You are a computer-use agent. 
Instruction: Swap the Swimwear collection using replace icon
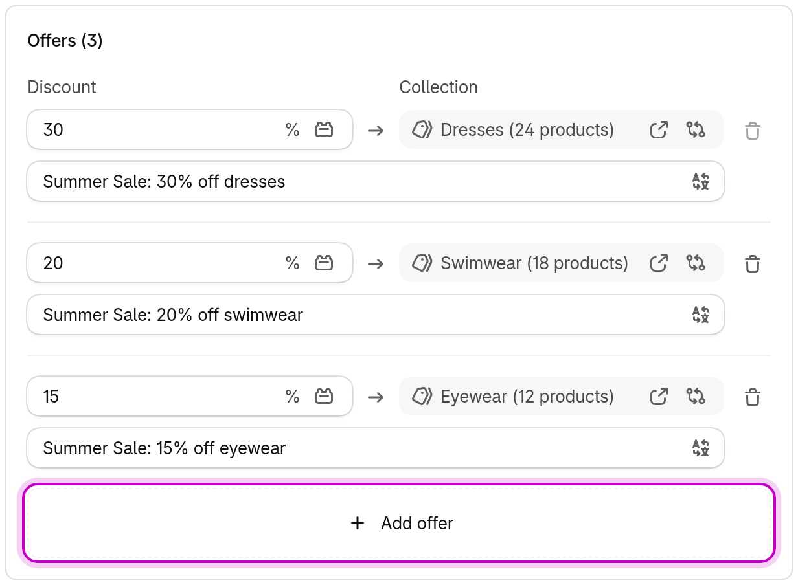point(696,263)
